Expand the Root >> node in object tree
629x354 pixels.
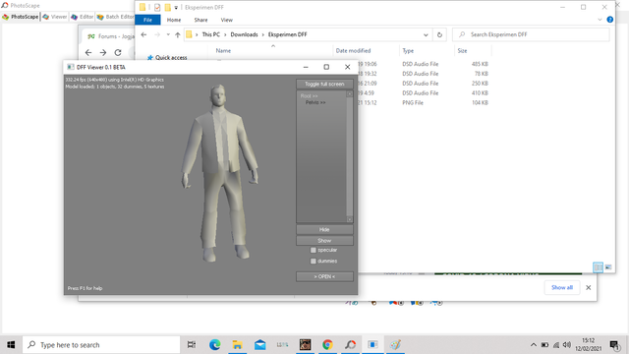(309, 96)
